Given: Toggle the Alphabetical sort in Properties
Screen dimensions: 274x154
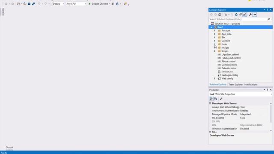Looking at the screenshot, I should [215, 99].
